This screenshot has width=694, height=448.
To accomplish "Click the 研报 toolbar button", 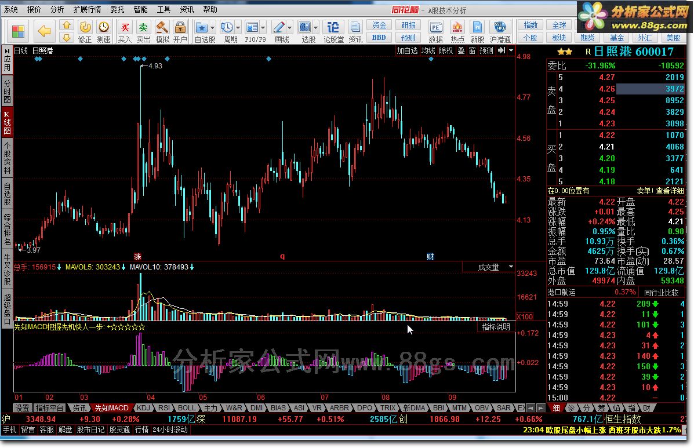I will point(408,25).
